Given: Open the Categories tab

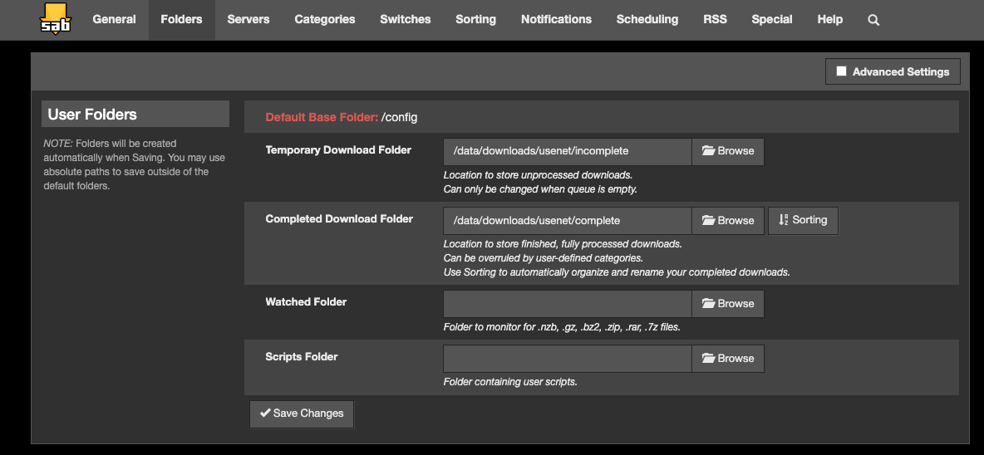Looking at the screenshot, I should tap(325, 19).
